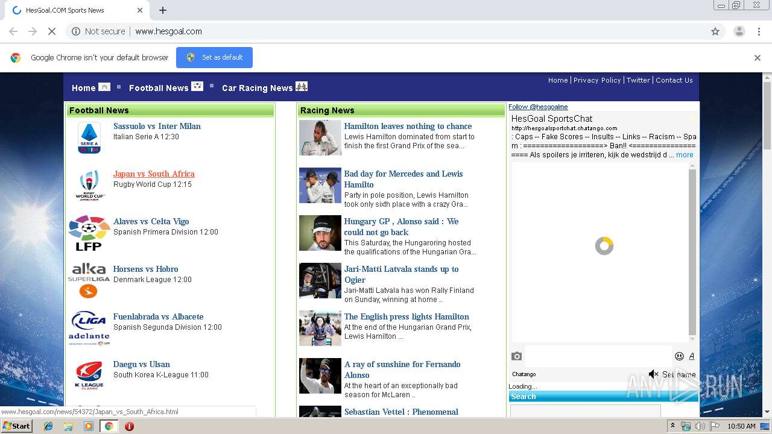Click the address bar URL
772x434 pixels.
[x=168, y=31]
